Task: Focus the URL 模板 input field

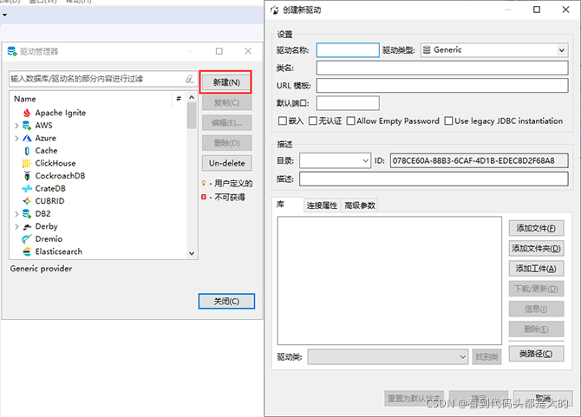Action: coord(442,85)
